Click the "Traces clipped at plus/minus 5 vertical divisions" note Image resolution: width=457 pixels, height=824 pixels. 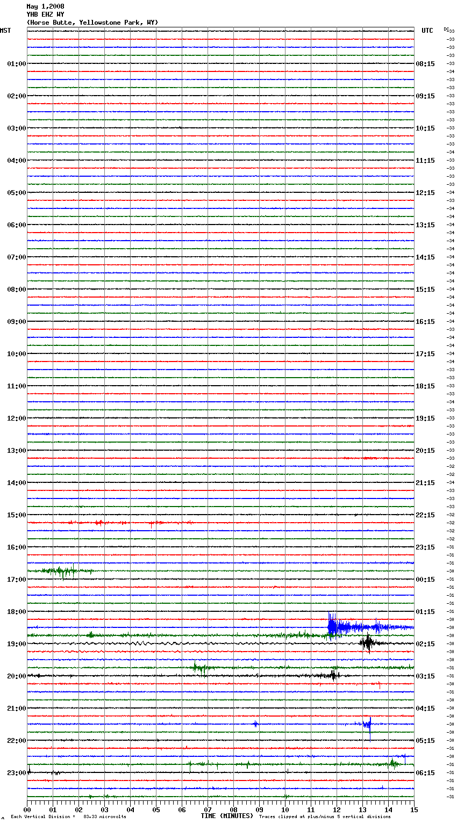[325, 817]
